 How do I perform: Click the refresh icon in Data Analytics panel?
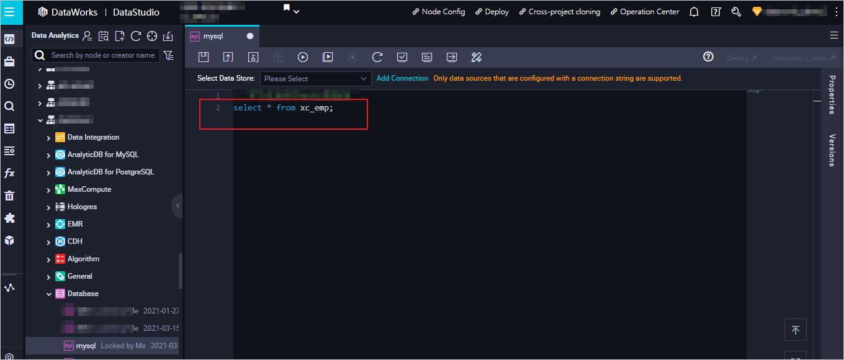[x=136, y=36]
